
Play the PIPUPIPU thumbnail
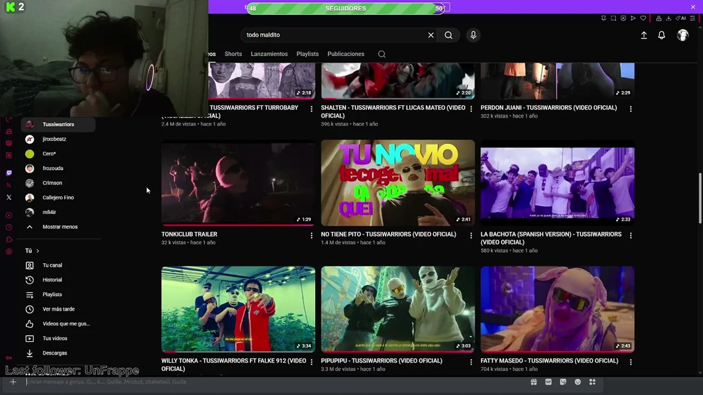pyautogui.click(x=398, y=309)
